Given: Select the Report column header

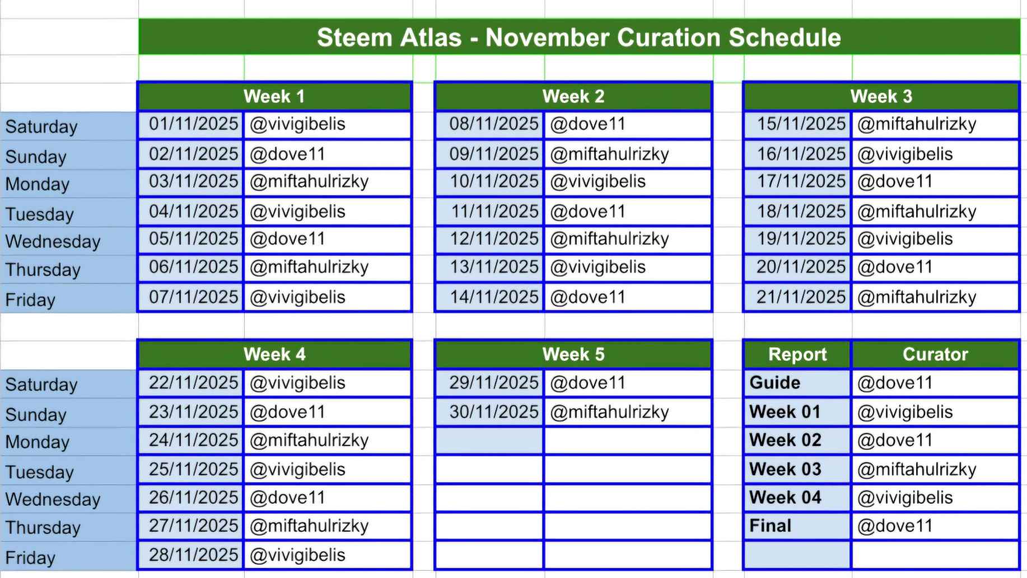Looking at the screenshot, I should tap(797, 354).
